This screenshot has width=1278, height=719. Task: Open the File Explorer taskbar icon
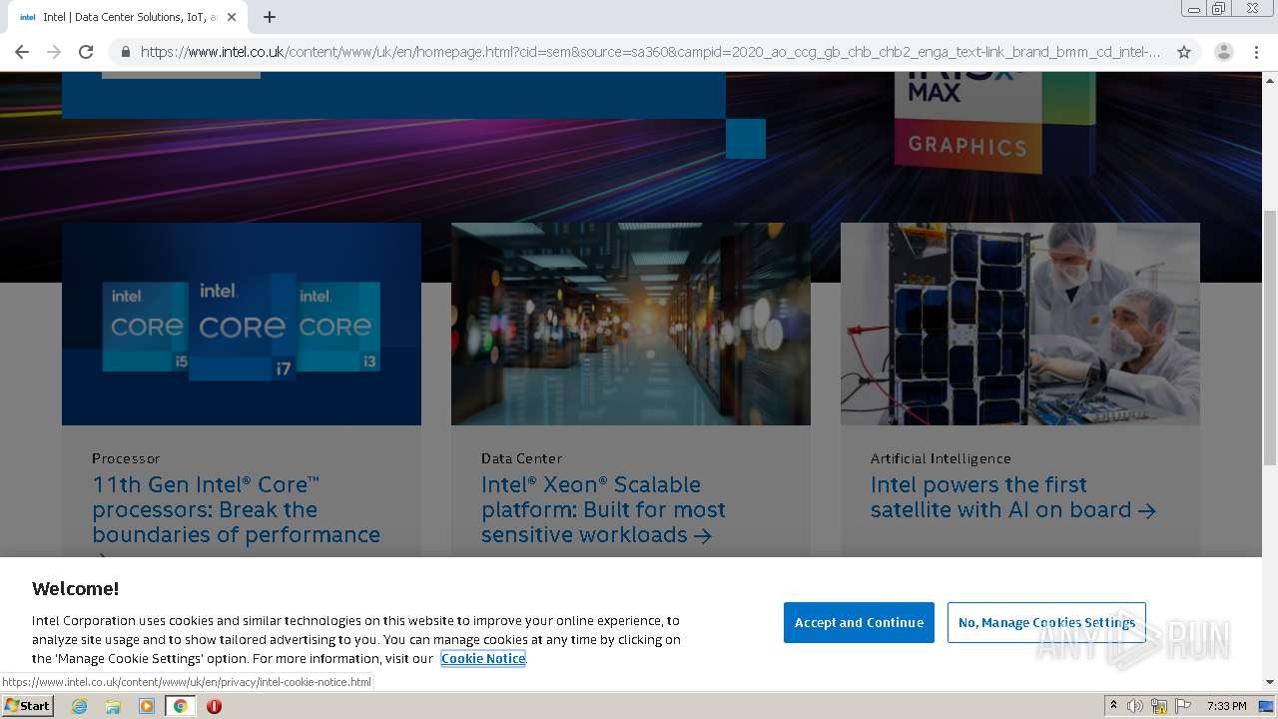113,706
